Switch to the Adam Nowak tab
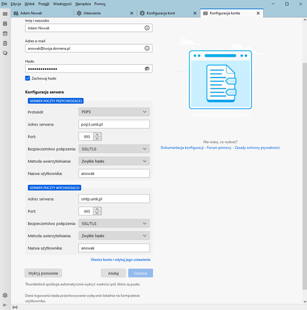307x310 pixels. (x=43, y=13)
